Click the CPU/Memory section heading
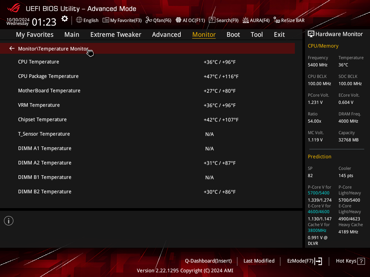The image size is (370, 277). [x=323, y=46]
